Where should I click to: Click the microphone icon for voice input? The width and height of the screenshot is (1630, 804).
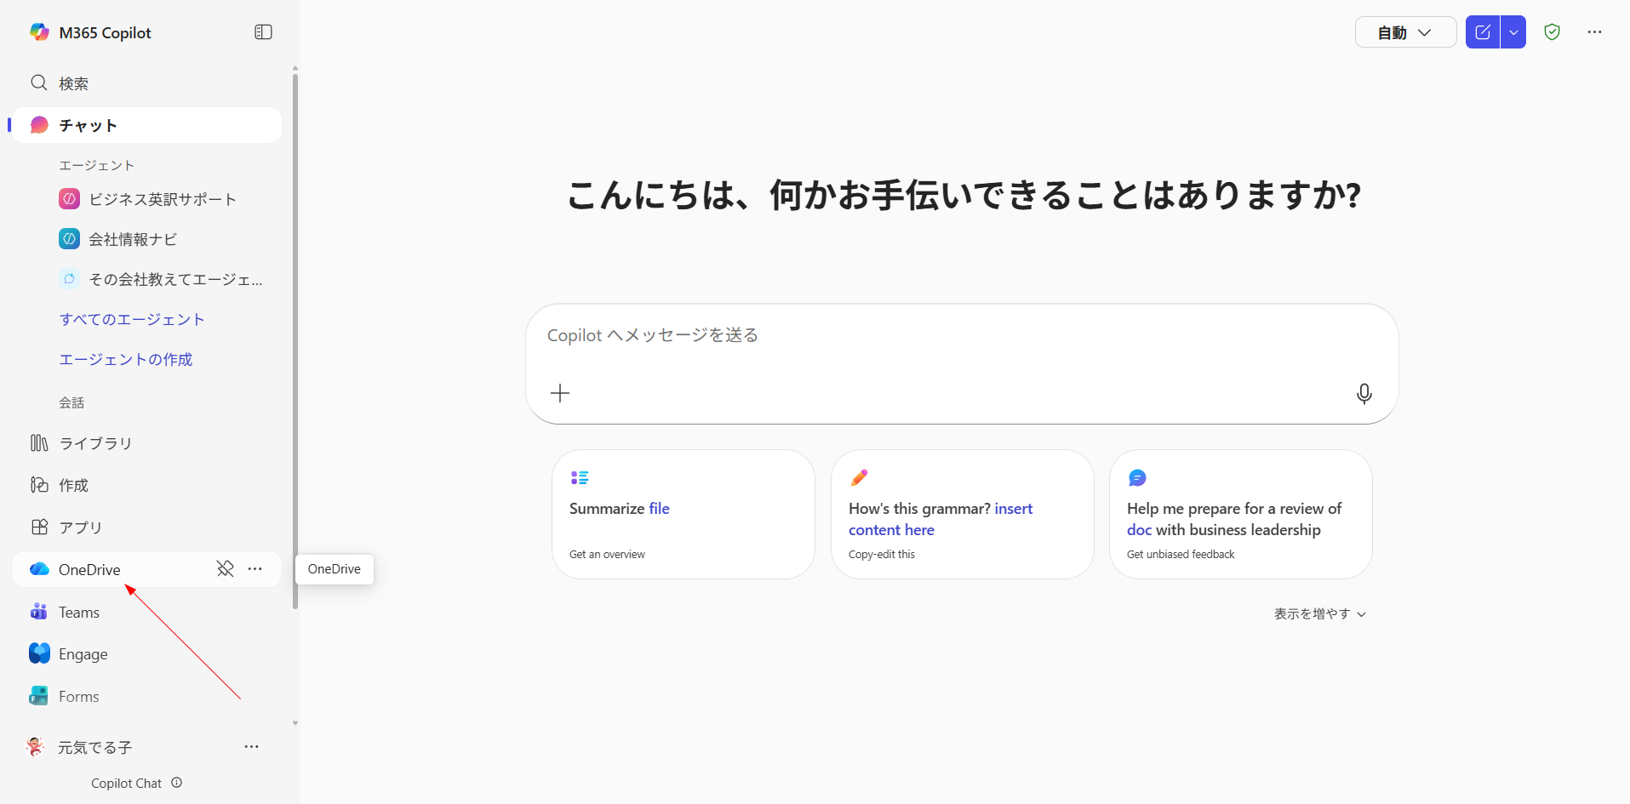(x=1364, y=393)
